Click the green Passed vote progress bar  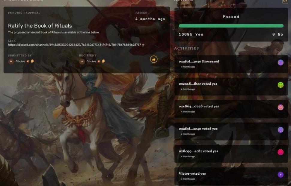click(231, 26)
